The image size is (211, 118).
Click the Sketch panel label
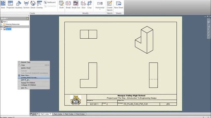pyautogui.click(x=109, y=13)
